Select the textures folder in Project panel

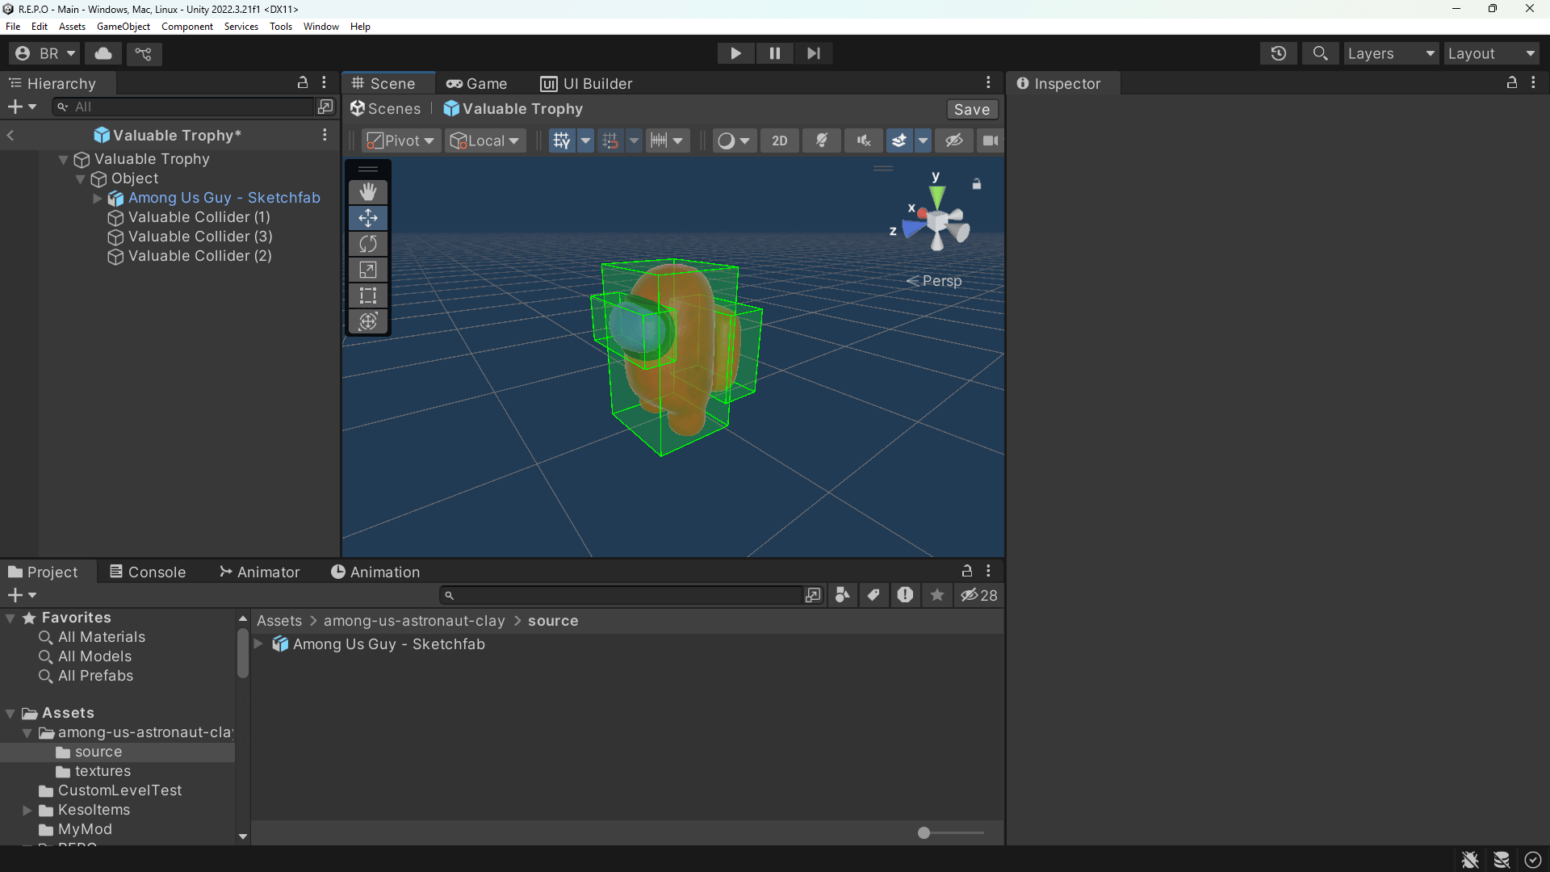102,771
